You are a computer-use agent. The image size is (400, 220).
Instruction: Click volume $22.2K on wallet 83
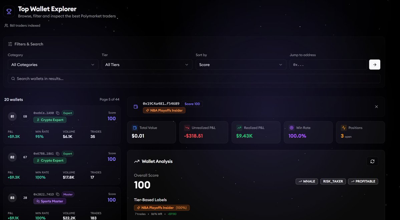(x=69, y=218)
